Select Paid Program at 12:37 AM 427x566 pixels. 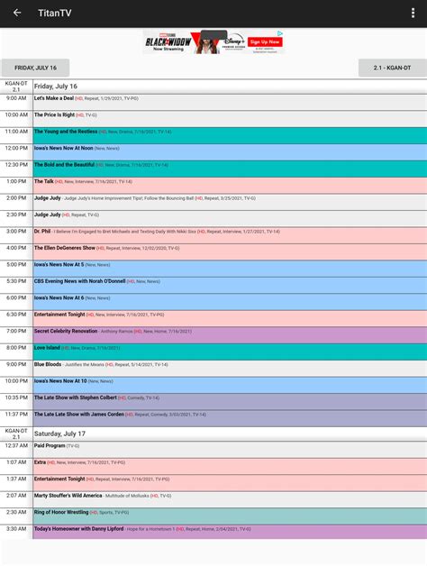click(x=230, y=450)
